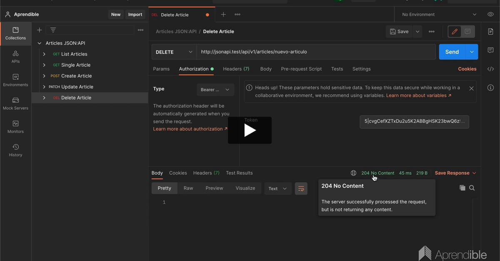Collapse the Articles JSON:API collection
500x261 pixels.
point(40,43)
